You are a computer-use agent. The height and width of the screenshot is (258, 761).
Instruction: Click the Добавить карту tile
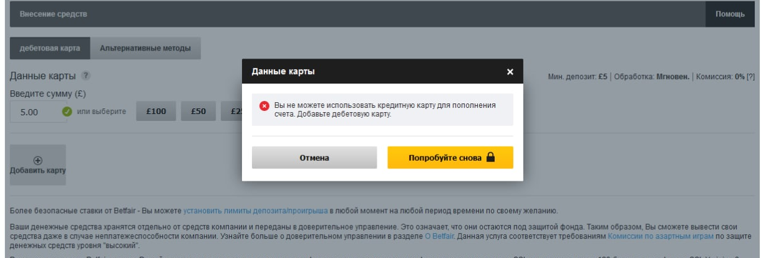tap(37, 165)
